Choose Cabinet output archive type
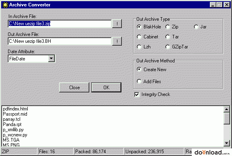The height and width of the screenshot is (156, 232). (x=148, y=37)
